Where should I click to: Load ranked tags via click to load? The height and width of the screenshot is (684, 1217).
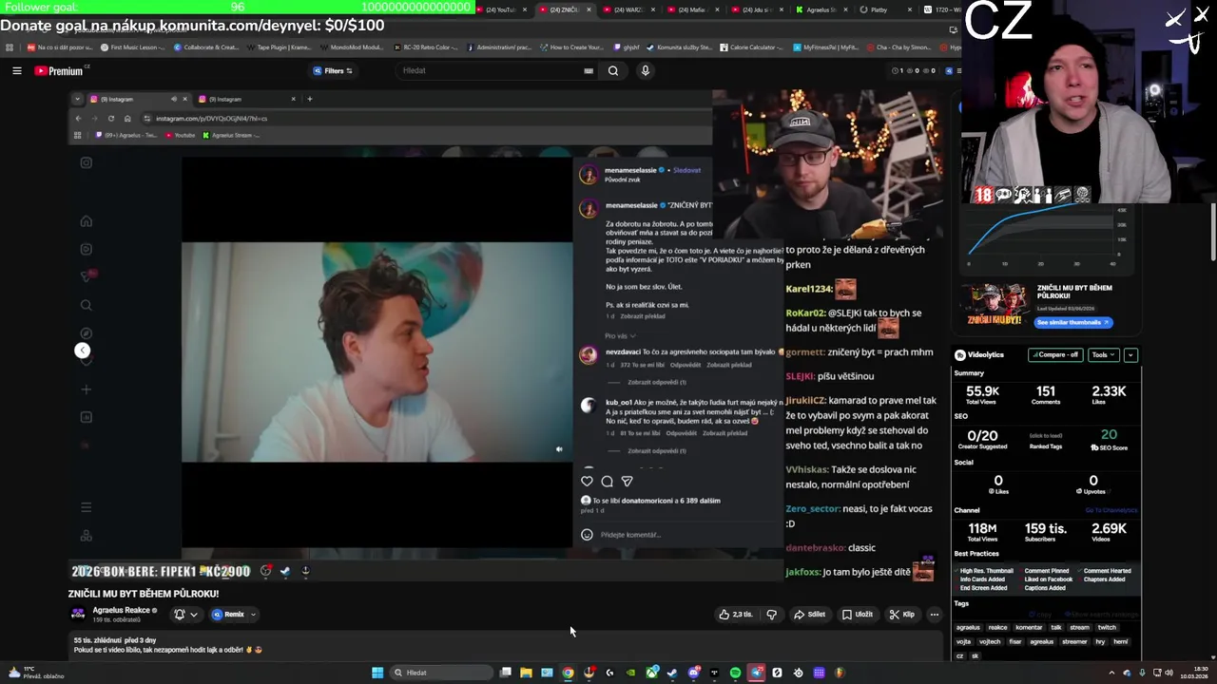pos(1046,436)
